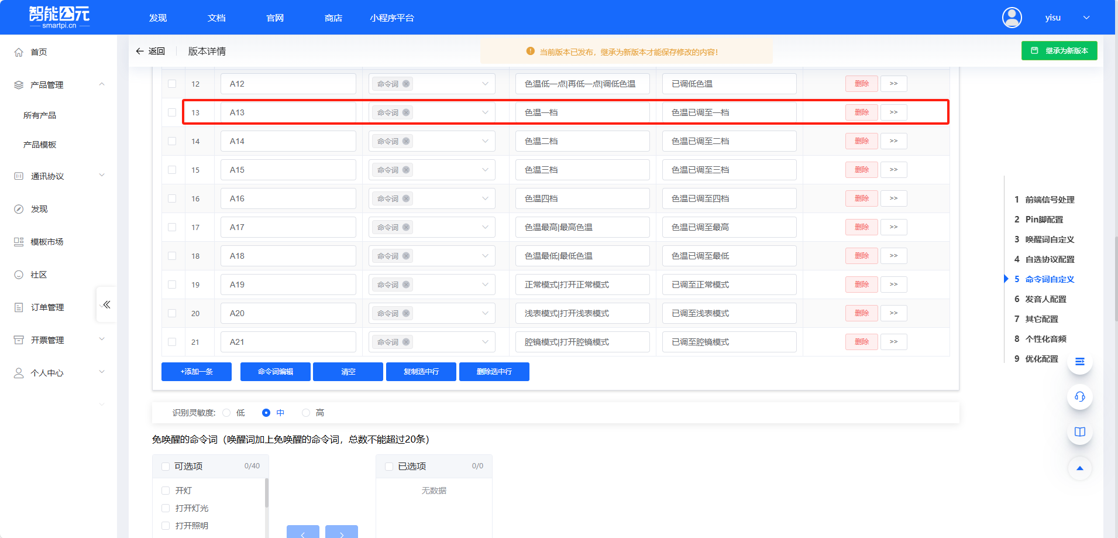This screenshot has height=538, width=1118.
Task: Check the checkbox for row 14
Action: tap(172, 141)
